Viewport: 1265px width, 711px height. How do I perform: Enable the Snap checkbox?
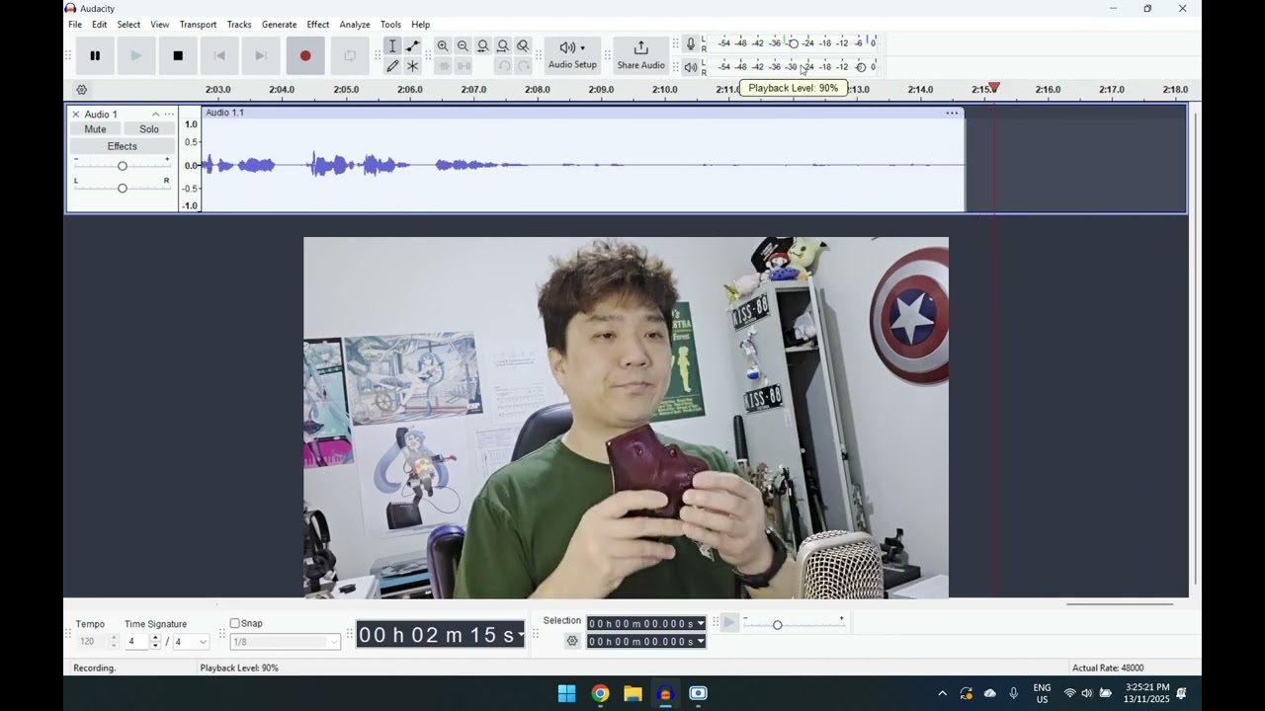[235, 623]
